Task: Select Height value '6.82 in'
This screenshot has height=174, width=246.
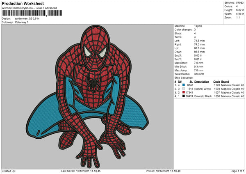Action: (x=240, y=10)
